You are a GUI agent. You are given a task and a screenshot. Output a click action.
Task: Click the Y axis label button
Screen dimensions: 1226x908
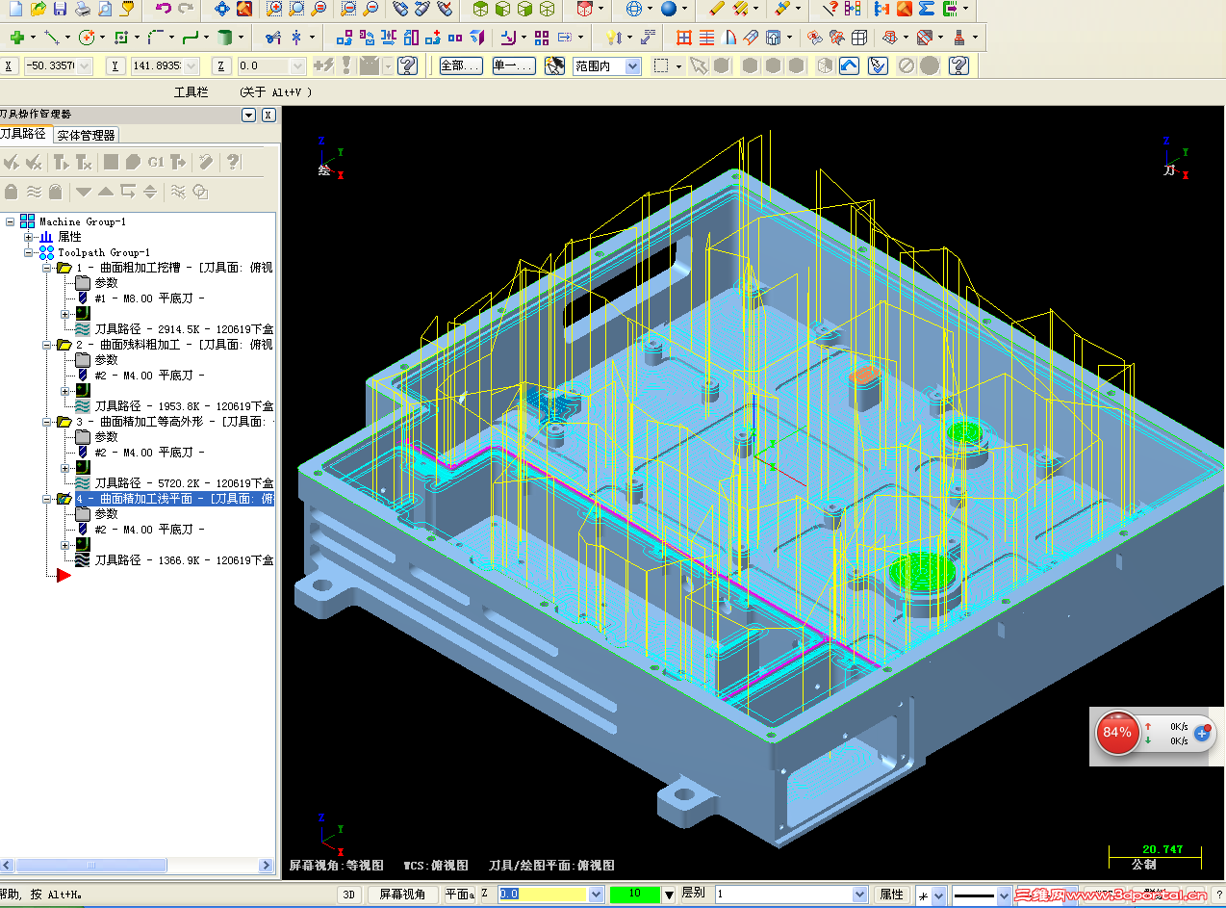pos(115,66)
